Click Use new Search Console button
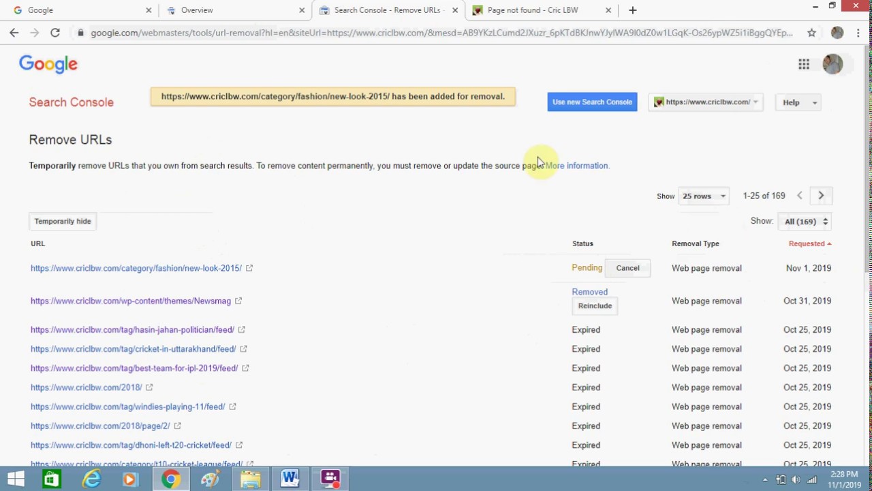Screen dimensions: 872x491 pos(592,102)
